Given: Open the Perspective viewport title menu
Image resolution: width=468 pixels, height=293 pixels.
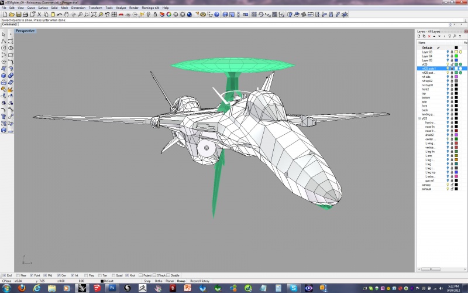Looking at the screenshot, I should pos(25,31).
